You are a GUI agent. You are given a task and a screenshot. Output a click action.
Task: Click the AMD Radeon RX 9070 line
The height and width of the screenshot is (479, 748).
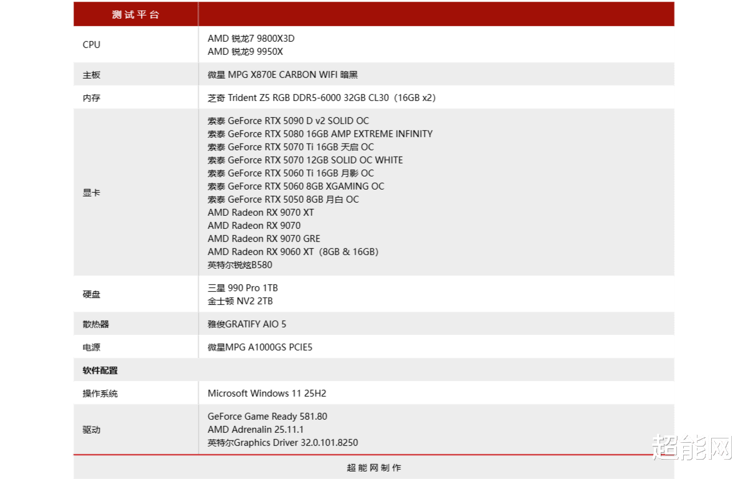pyautogui.click(x=254, y=226)
